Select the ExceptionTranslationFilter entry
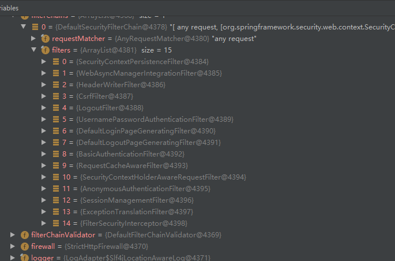The height and width of the screenshot is (261, 395). tap(135, 212)
